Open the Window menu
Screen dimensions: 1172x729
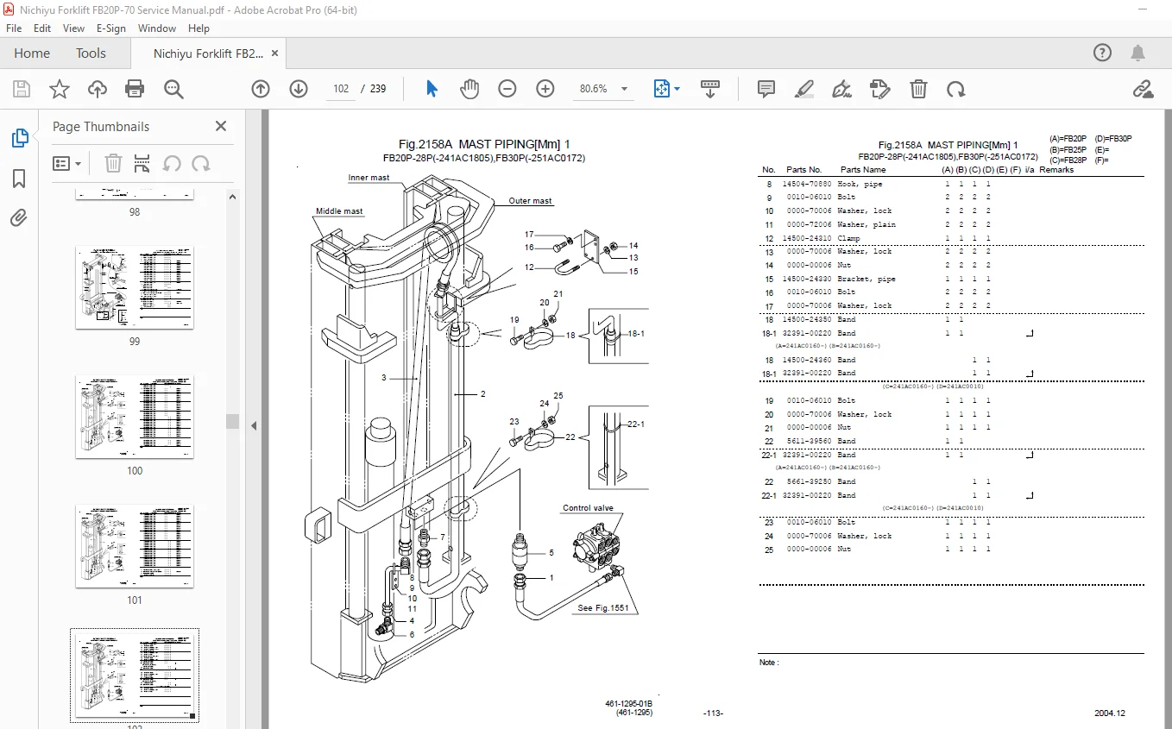[157, 28]
